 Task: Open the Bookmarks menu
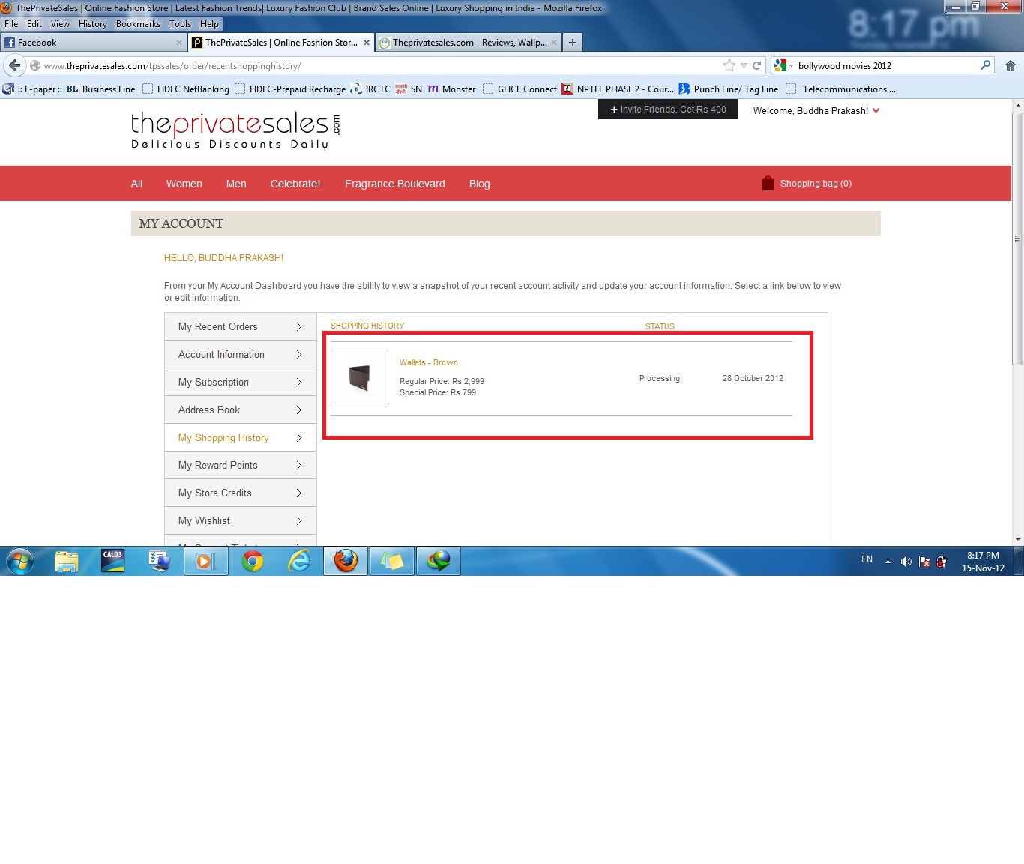(x=138, y=24)
